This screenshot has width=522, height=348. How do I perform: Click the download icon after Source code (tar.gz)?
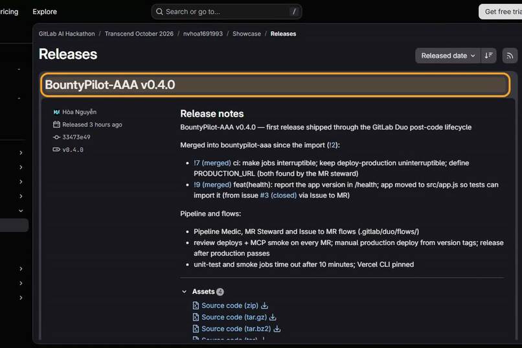tap(273, 317)
